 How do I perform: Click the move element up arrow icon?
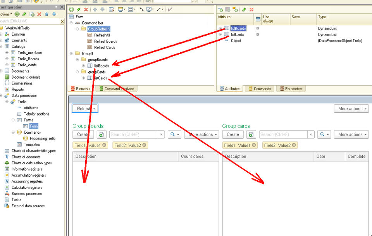pos(95,9)
